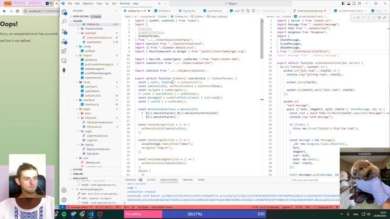390x219 pixels.
Task: Collapse the NPM Scripts section
Action: [94, 178]
